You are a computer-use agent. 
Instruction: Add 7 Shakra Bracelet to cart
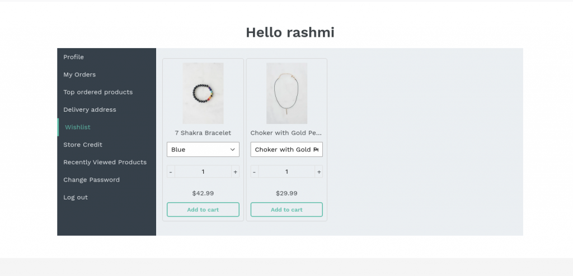(203, 210)
